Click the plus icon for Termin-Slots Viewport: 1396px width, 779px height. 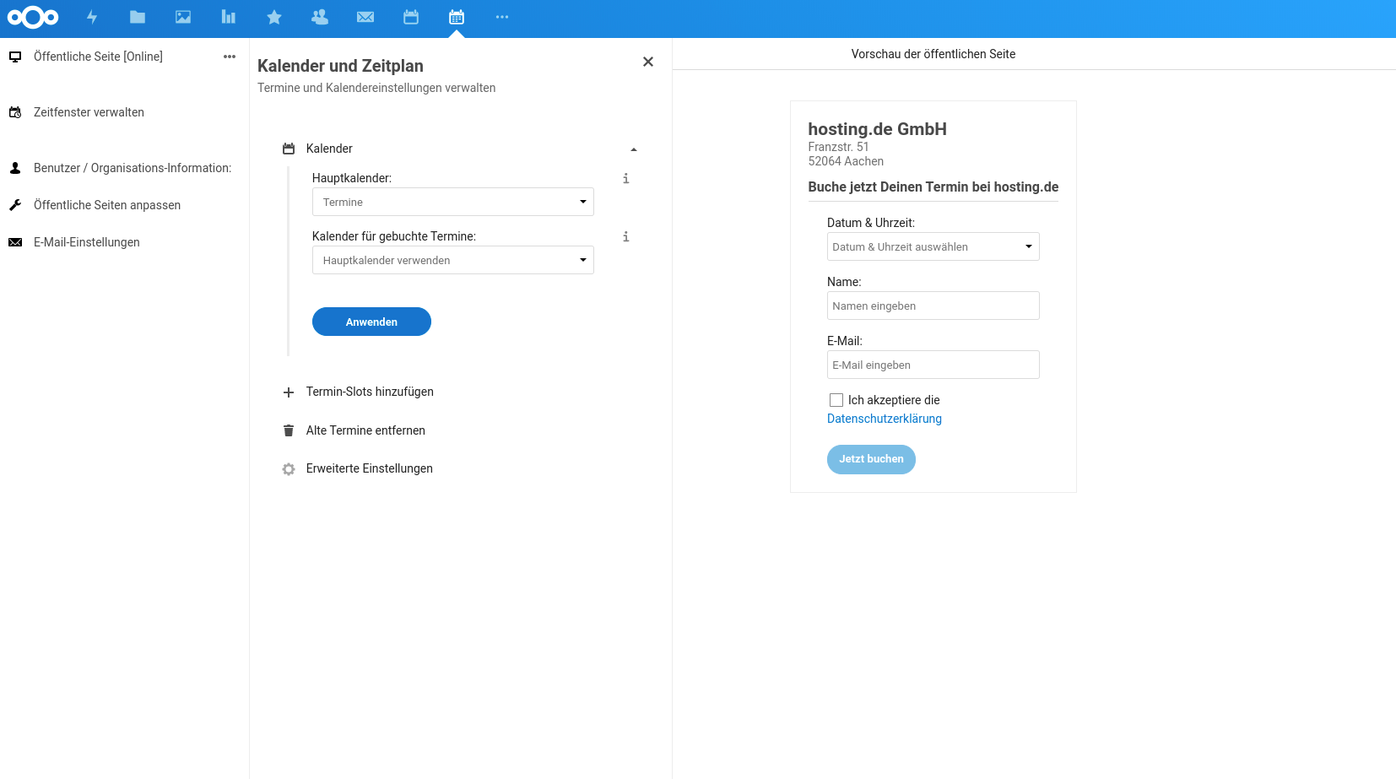(289, 392)
